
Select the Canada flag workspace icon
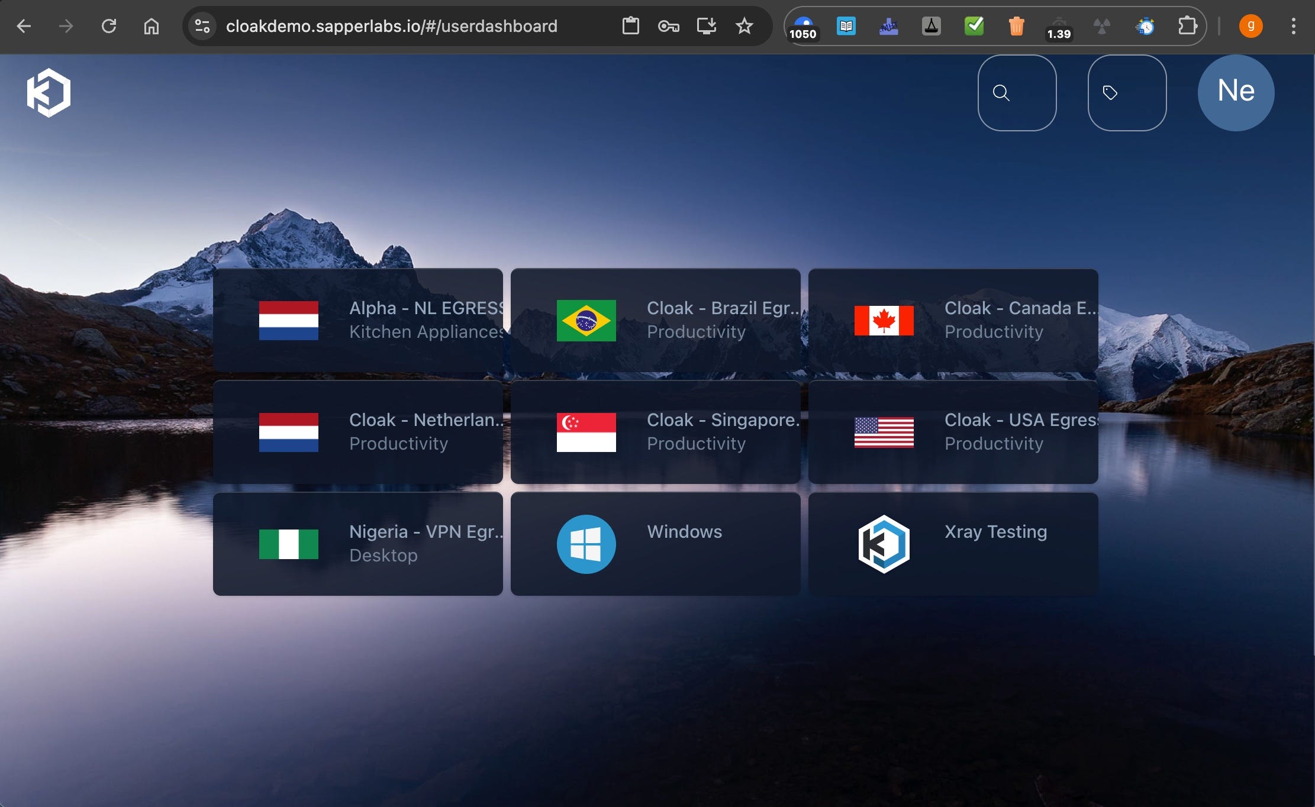pos(884,321)
